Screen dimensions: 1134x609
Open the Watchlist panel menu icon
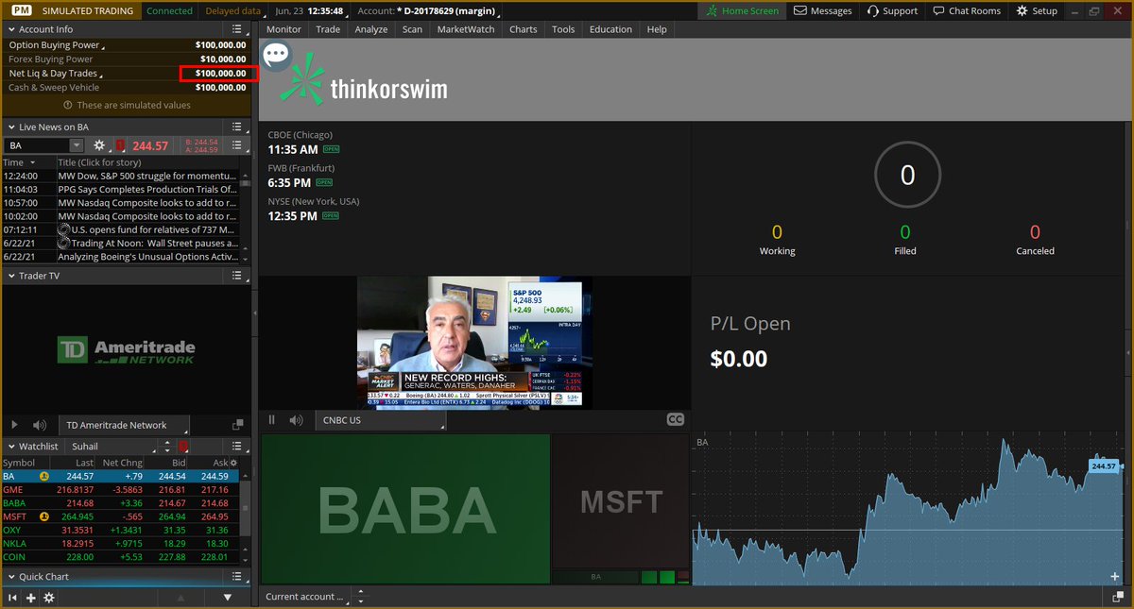238,446
